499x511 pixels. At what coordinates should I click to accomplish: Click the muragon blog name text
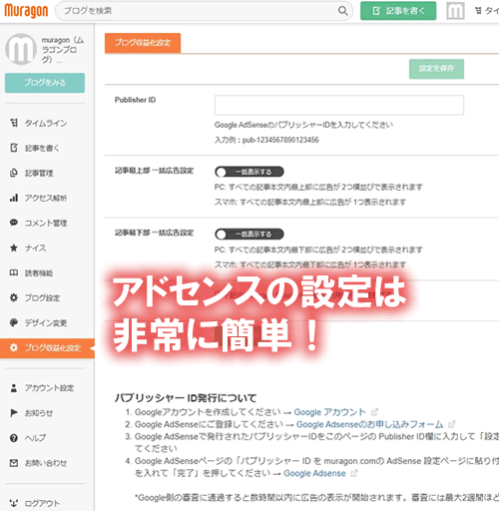point(62,50)
